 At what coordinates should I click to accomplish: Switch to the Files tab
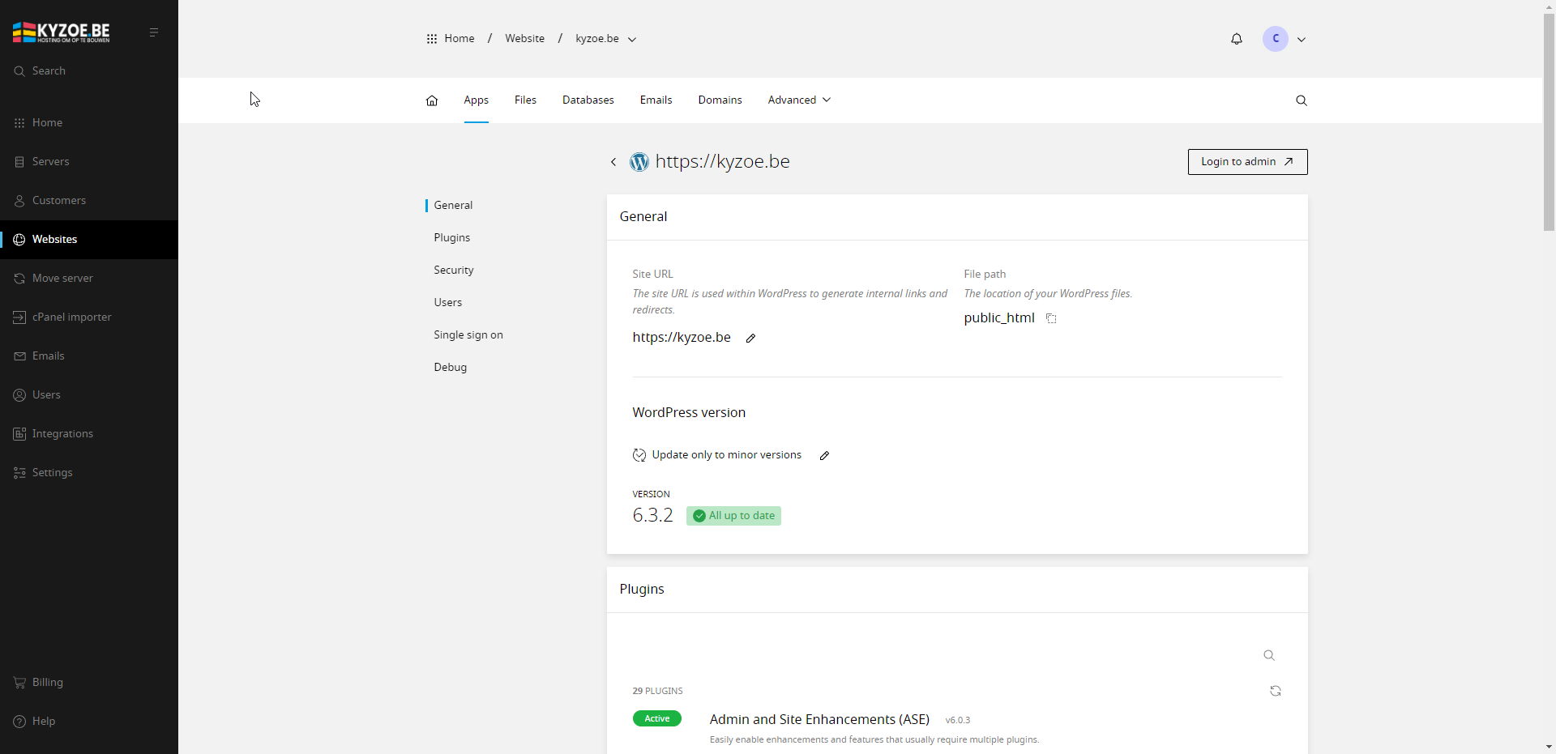click(x=525, y=100)
